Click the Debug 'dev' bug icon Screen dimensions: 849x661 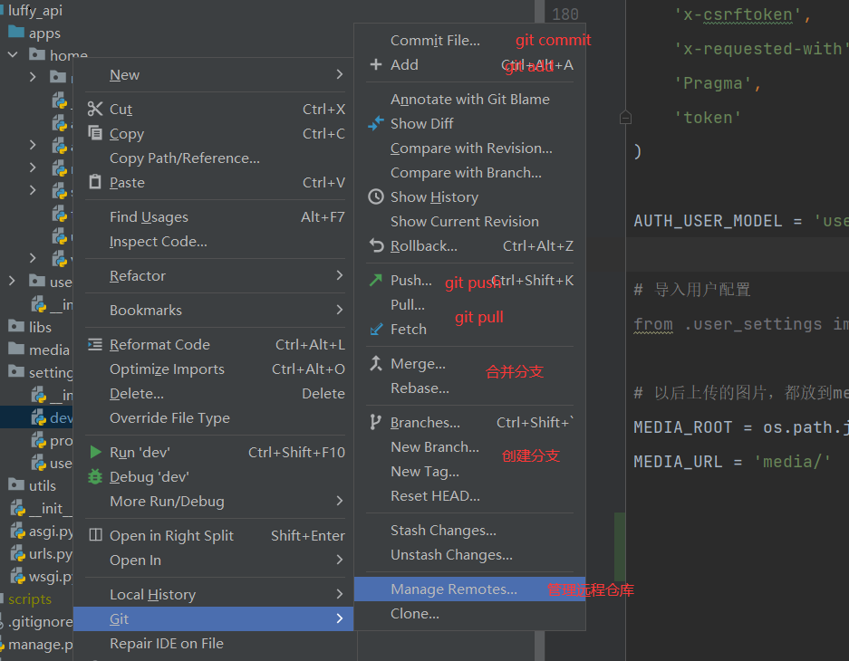(x=95, y=476)
